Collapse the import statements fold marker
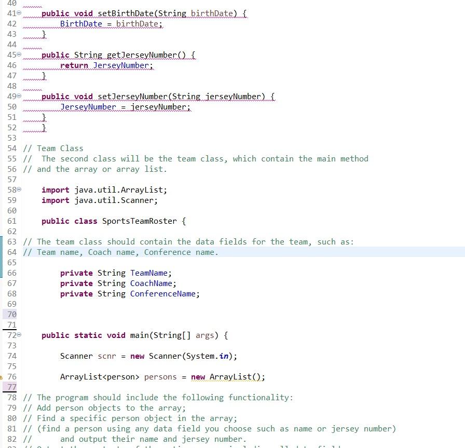Screen dimensions: 465x448 [19, 190]
